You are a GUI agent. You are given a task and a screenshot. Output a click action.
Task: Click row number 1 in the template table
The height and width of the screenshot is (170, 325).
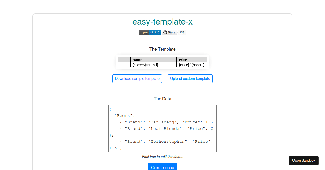123,65
